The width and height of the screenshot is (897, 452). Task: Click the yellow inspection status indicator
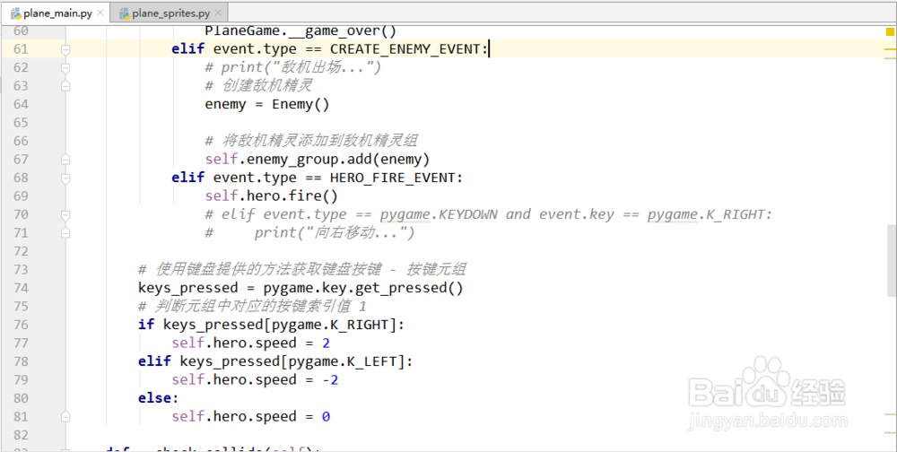pyautogui.click(x=890, y=31)
